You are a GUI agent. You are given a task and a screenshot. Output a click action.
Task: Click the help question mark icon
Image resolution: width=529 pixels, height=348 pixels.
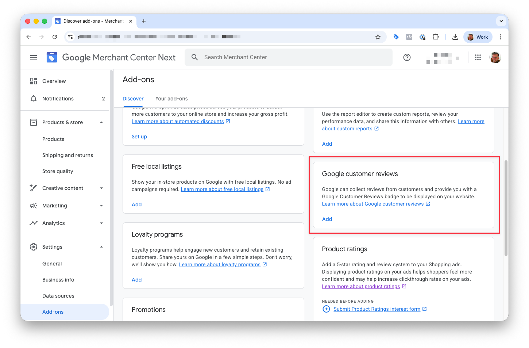[x=407, y=57]
